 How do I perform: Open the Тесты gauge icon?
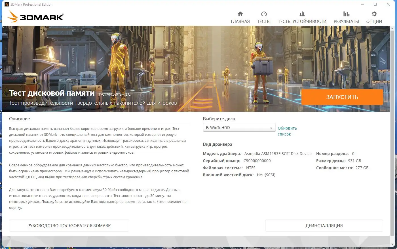tap(264, 14)
